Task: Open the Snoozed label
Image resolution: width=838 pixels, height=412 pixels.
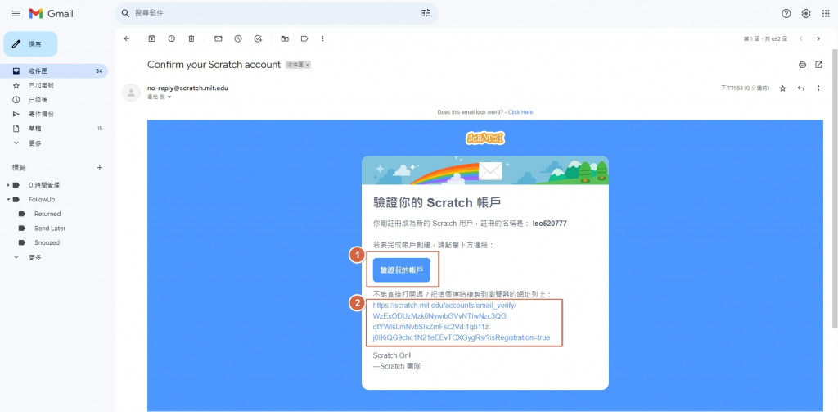Action: tap(47, 243)
